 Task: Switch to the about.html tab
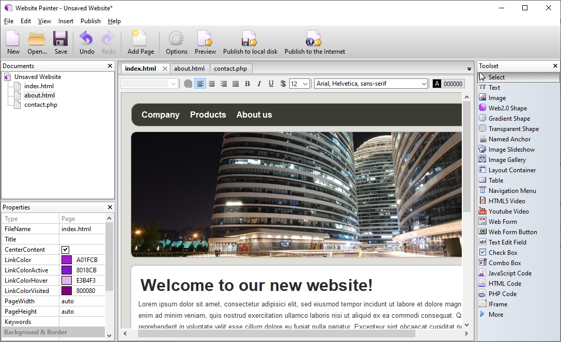pyautogui.click(x=189, y=69)
